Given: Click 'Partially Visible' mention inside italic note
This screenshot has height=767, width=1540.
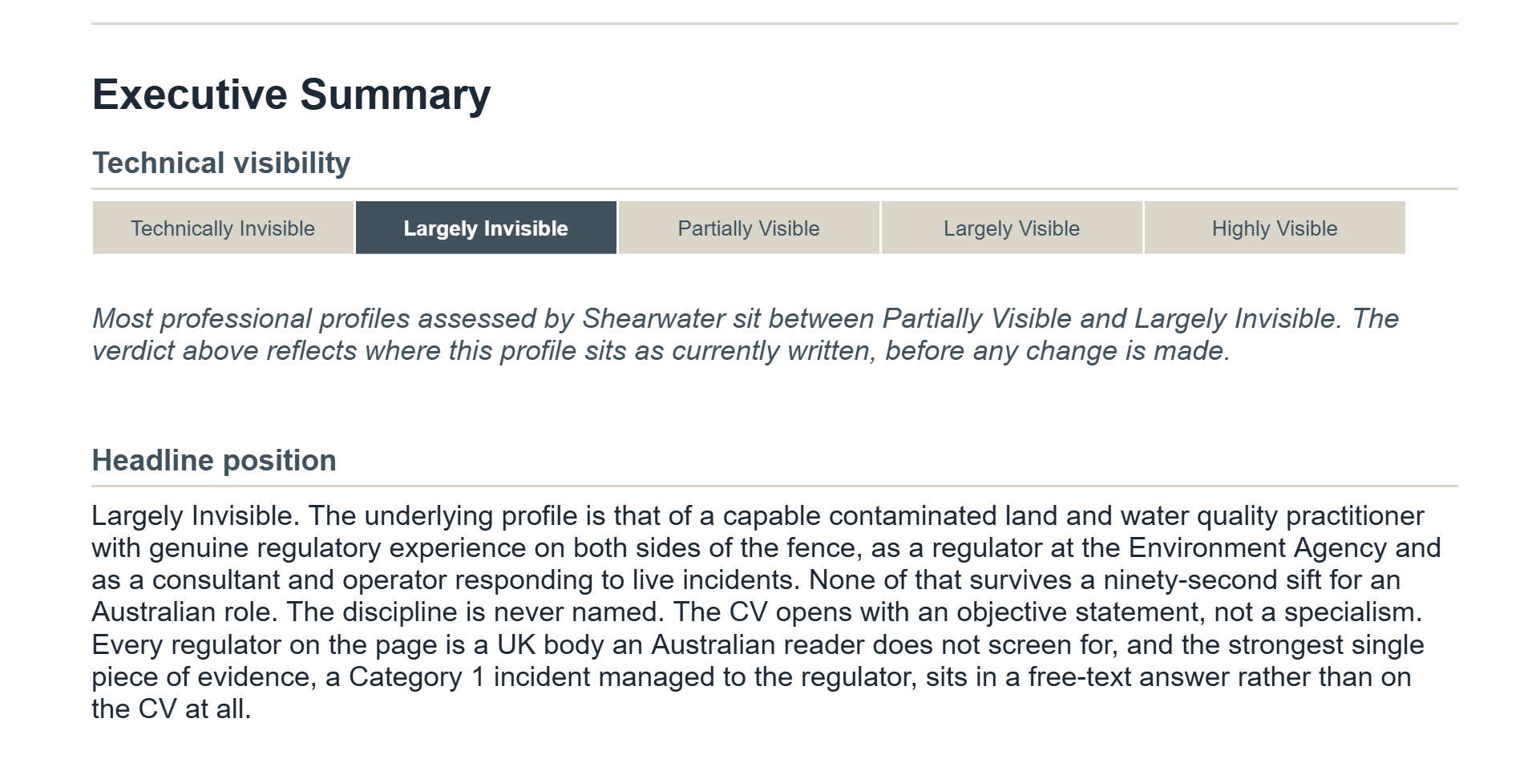Looking at the screenshot, I should (x=977, y=319).
